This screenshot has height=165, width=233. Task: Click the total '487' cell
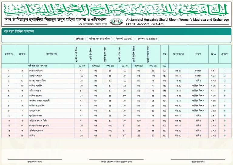point(164,76)
